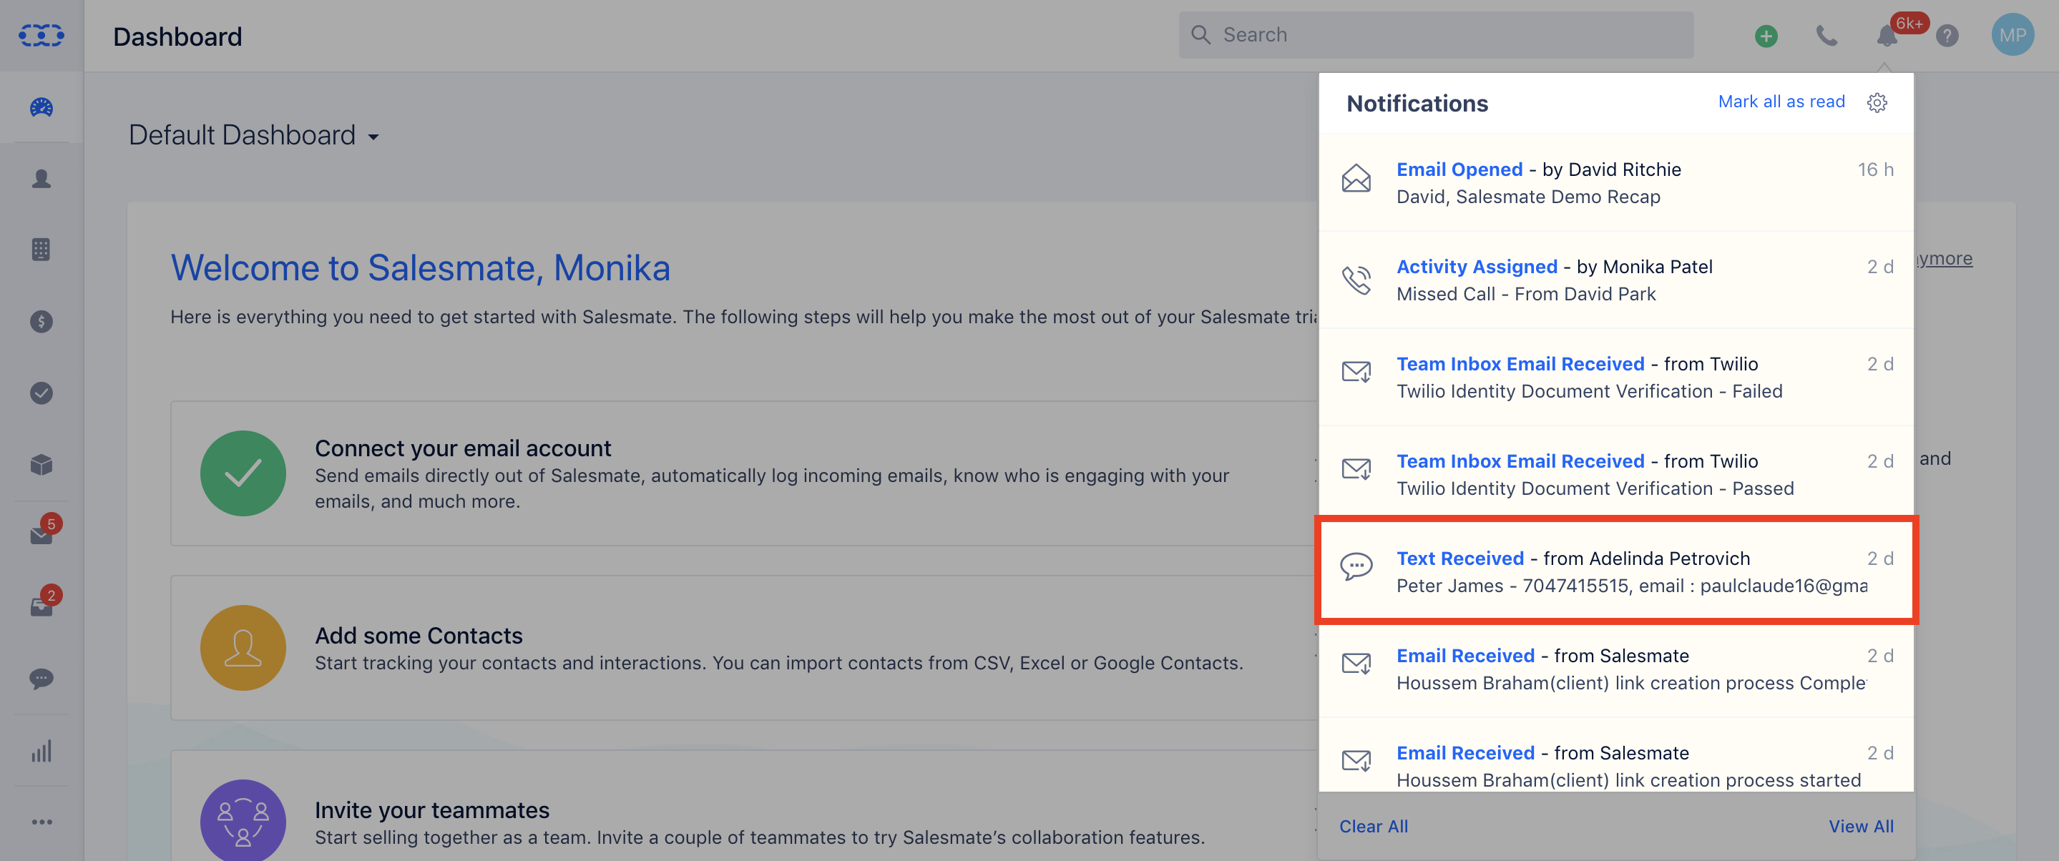Expand the Default Dashboard dropdown
The image size is (2059, 861).
coord(254,135)
